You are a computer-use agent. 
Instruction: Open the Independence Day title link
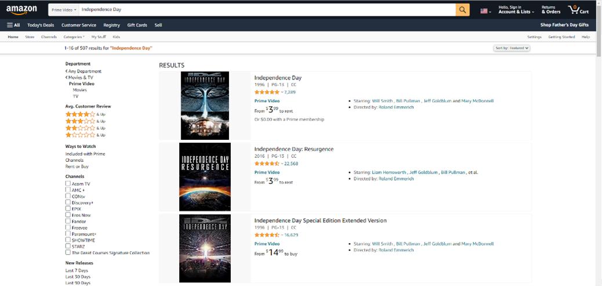[278, 78]
